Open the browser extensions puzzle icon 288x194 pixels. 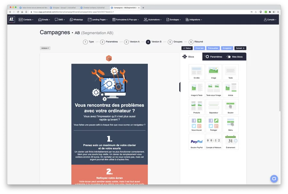pyautogui.click(x=270, y=12)
